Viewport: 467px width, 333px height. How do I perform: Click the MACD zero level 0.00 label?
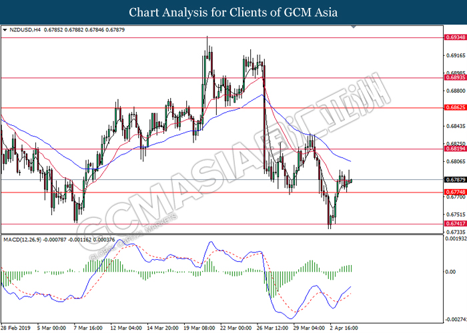450,272
